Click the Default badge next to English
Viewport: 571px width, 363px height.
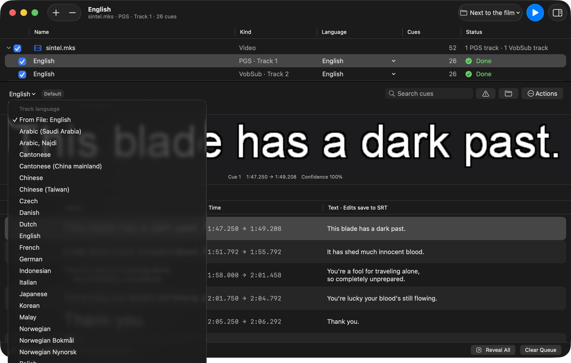53,94
